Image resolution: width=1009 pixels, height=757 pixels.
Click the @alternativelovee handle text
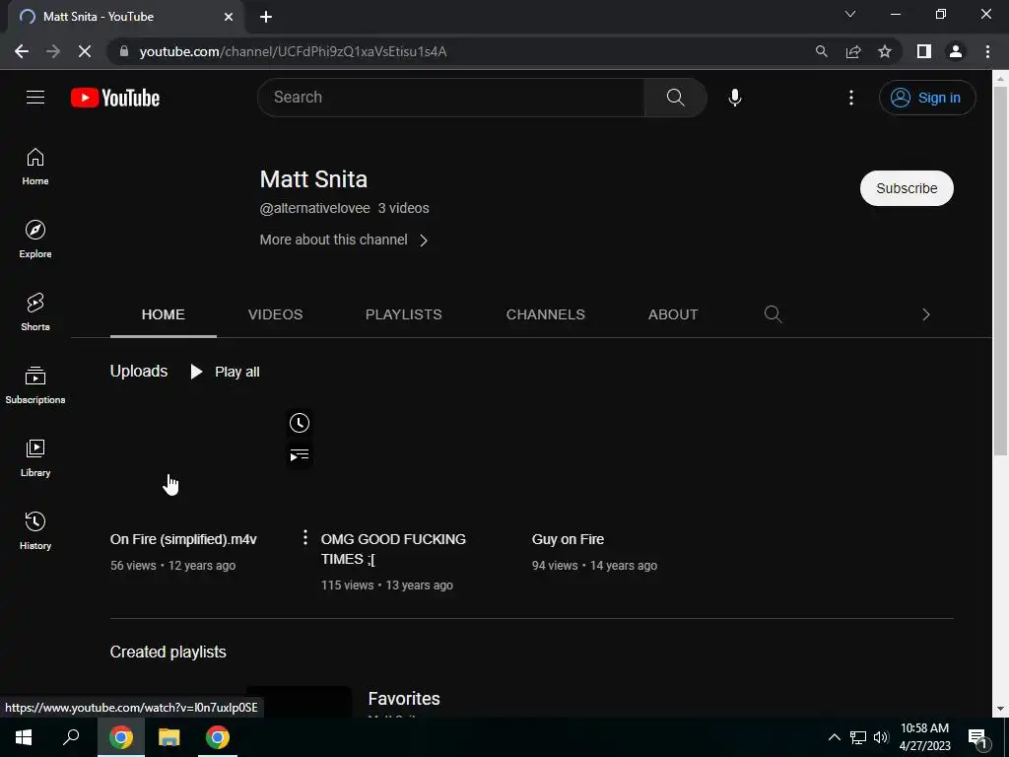[x=314, y=208]
